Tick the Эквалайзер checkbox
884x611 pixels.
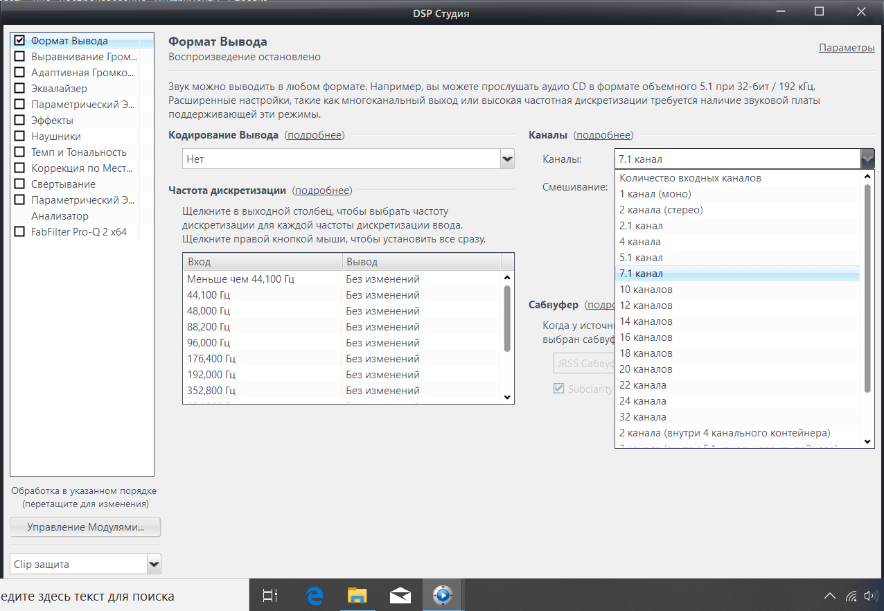point(19,89)
